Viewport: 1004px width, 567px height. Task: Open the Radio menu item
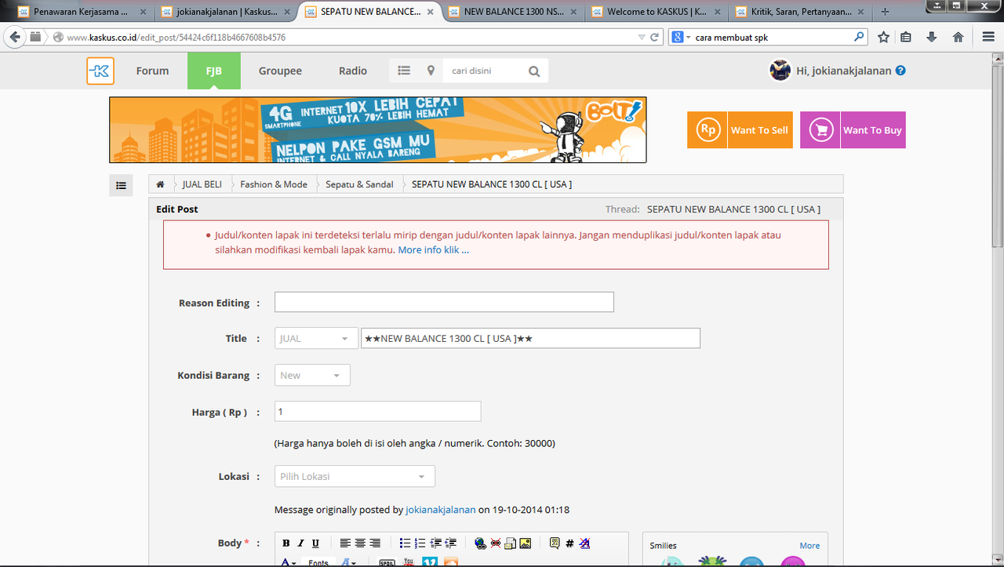(353, 71)
